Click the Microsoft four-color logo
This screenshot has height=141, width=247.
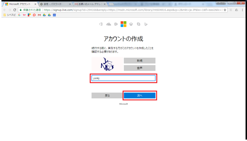pyautogui.click(x=124, y=24)
